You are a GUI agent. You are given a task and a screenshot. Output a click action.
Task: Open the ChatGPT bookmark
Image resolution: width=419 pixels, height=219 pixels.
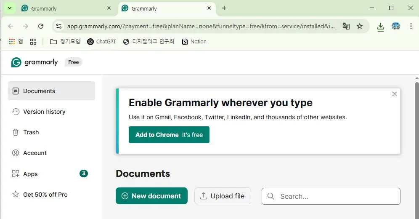102,41
